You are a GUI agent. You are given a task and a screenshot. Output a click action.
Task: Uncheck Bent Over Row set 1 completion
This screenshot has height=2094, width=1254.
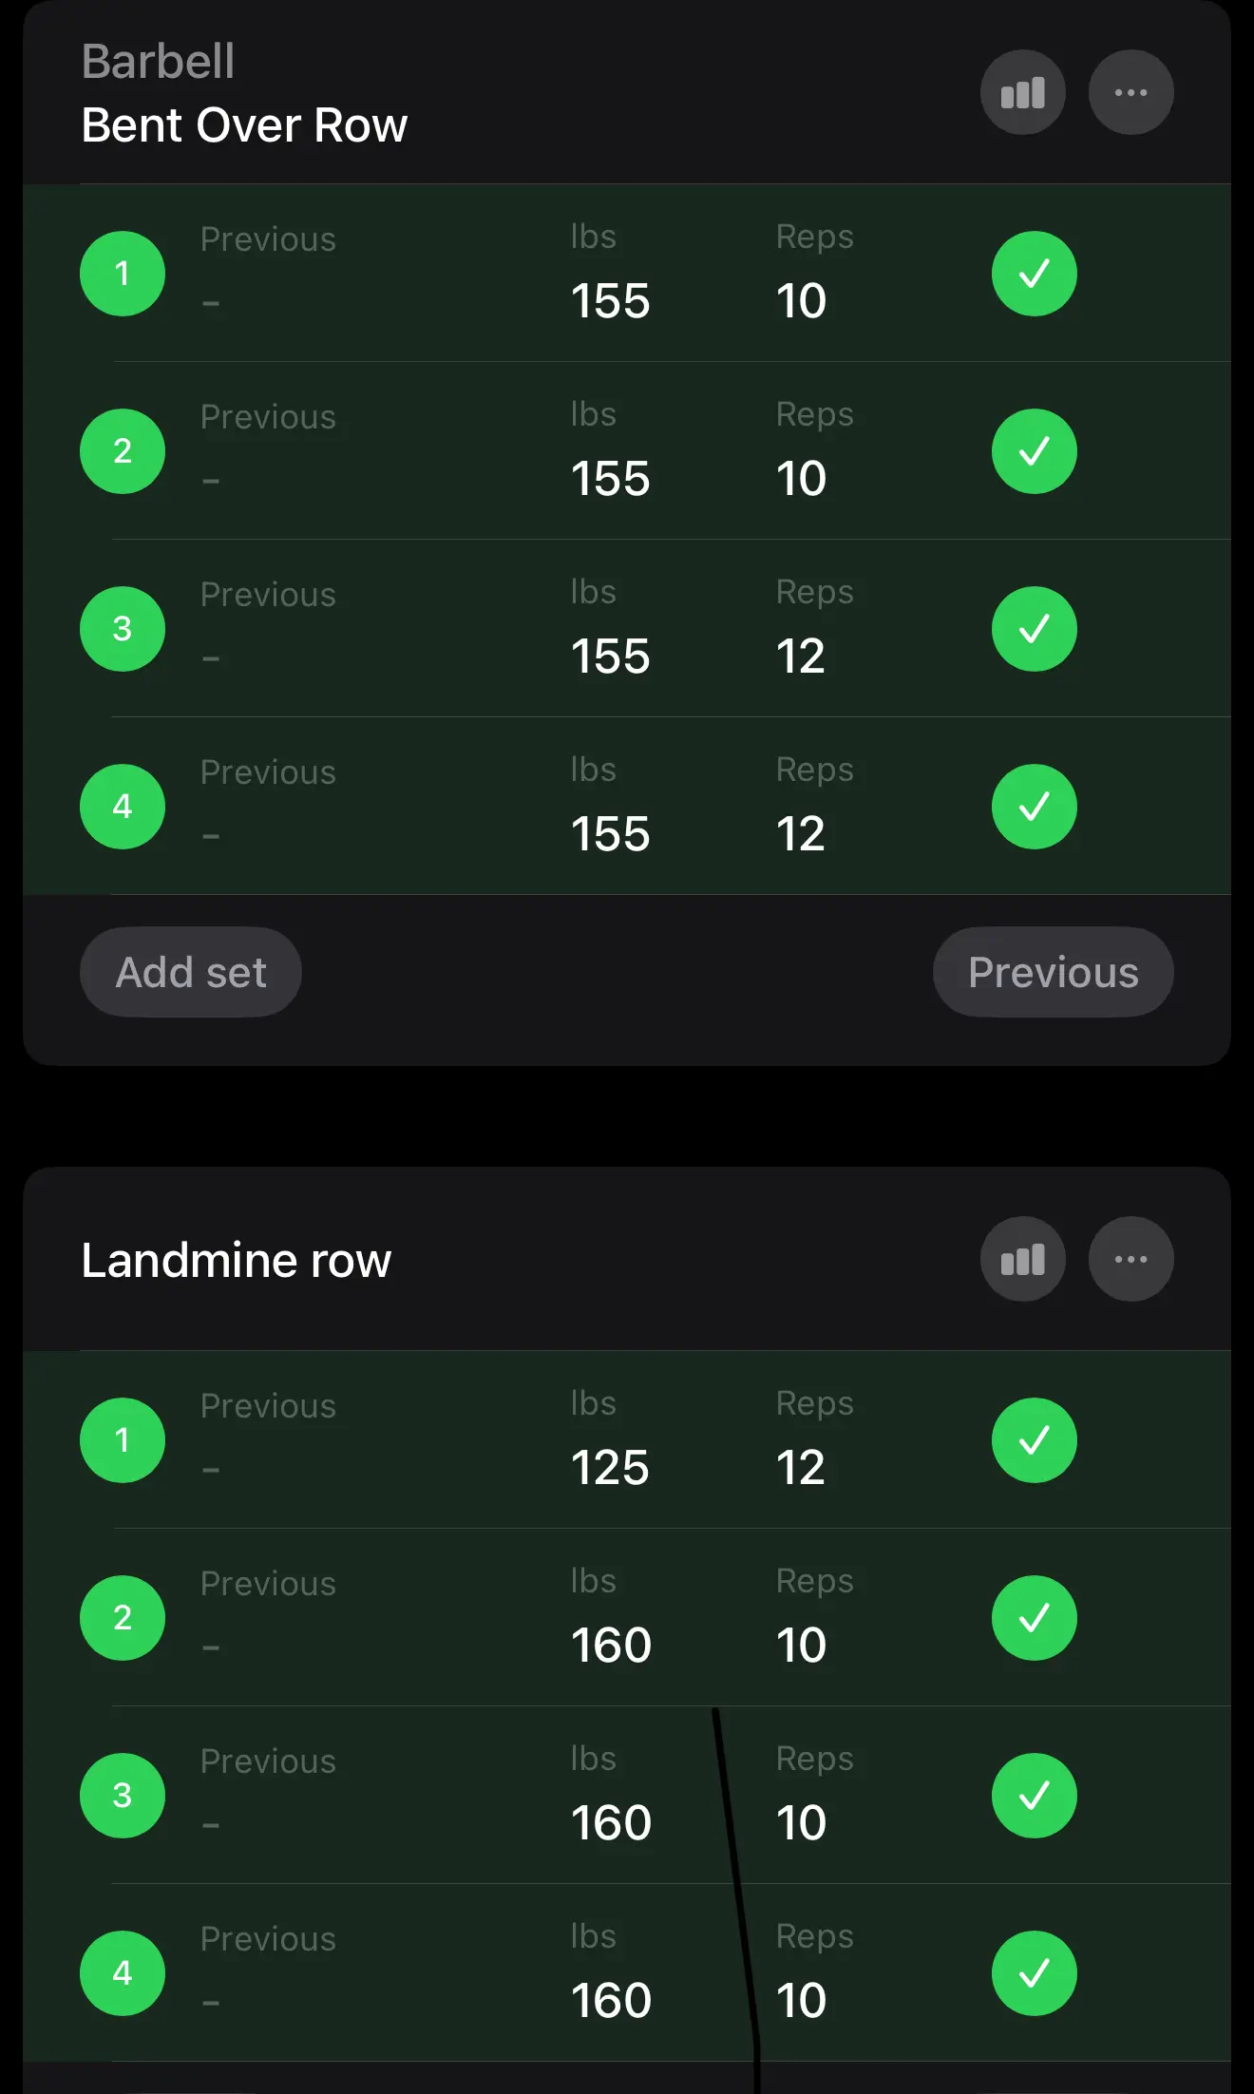tap(1034, 274)
